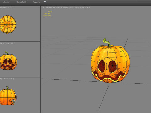Image resolution: width=151 pixels, height=113 pixels.
Task: Click the [+] menu of the Perspective viewport
Action: click(x=43, y=7)
